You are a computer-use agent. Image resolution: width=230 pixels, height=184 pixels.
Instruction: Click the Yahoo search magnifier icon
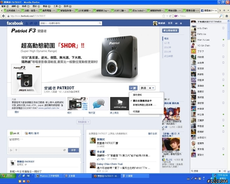coord(221,16)
